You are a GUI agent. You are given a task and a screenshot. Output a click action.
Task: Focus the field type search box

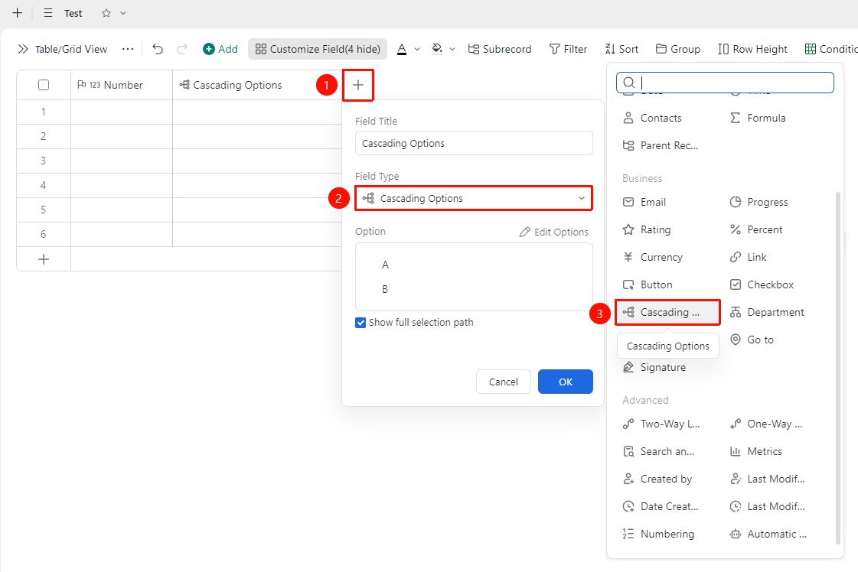(x=725, y=83)
